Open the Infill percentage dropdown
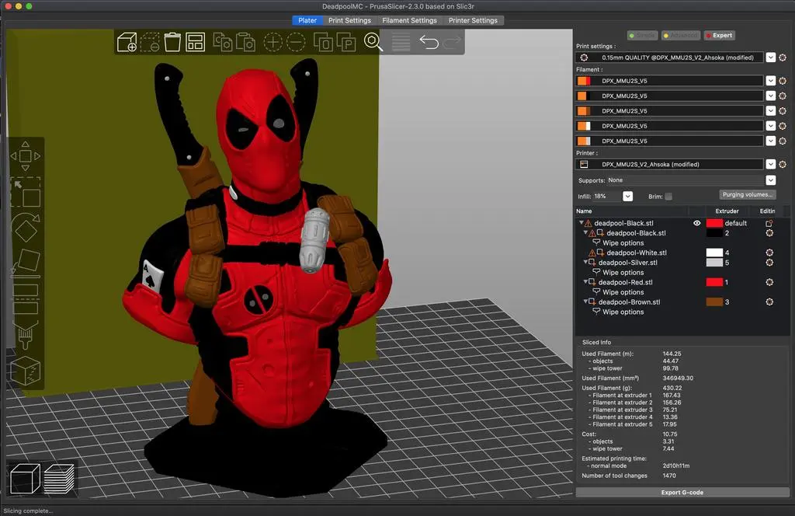Screen dimensions: 795x516 tap(627, 197)
